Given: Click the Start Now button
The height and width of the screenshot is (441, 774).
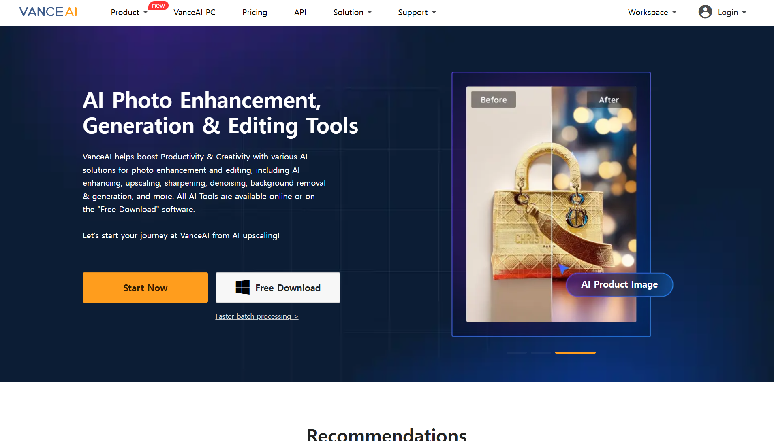Looking at the screenshot, I should click(145, 287).
